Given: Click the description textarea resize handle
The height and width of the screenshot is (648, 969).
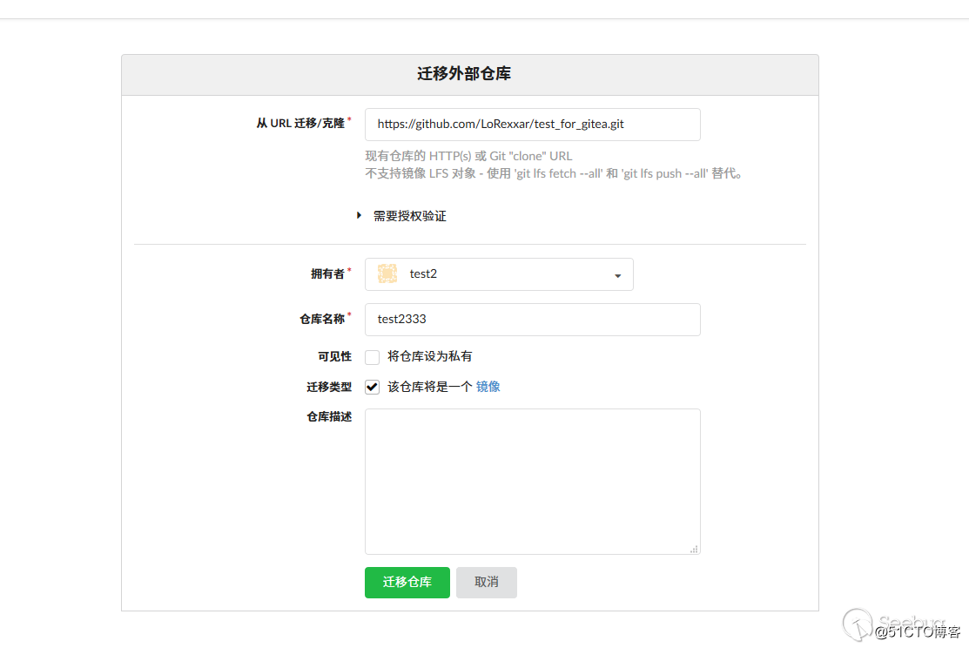Looking at the screenshot, I should click(694, 549).
